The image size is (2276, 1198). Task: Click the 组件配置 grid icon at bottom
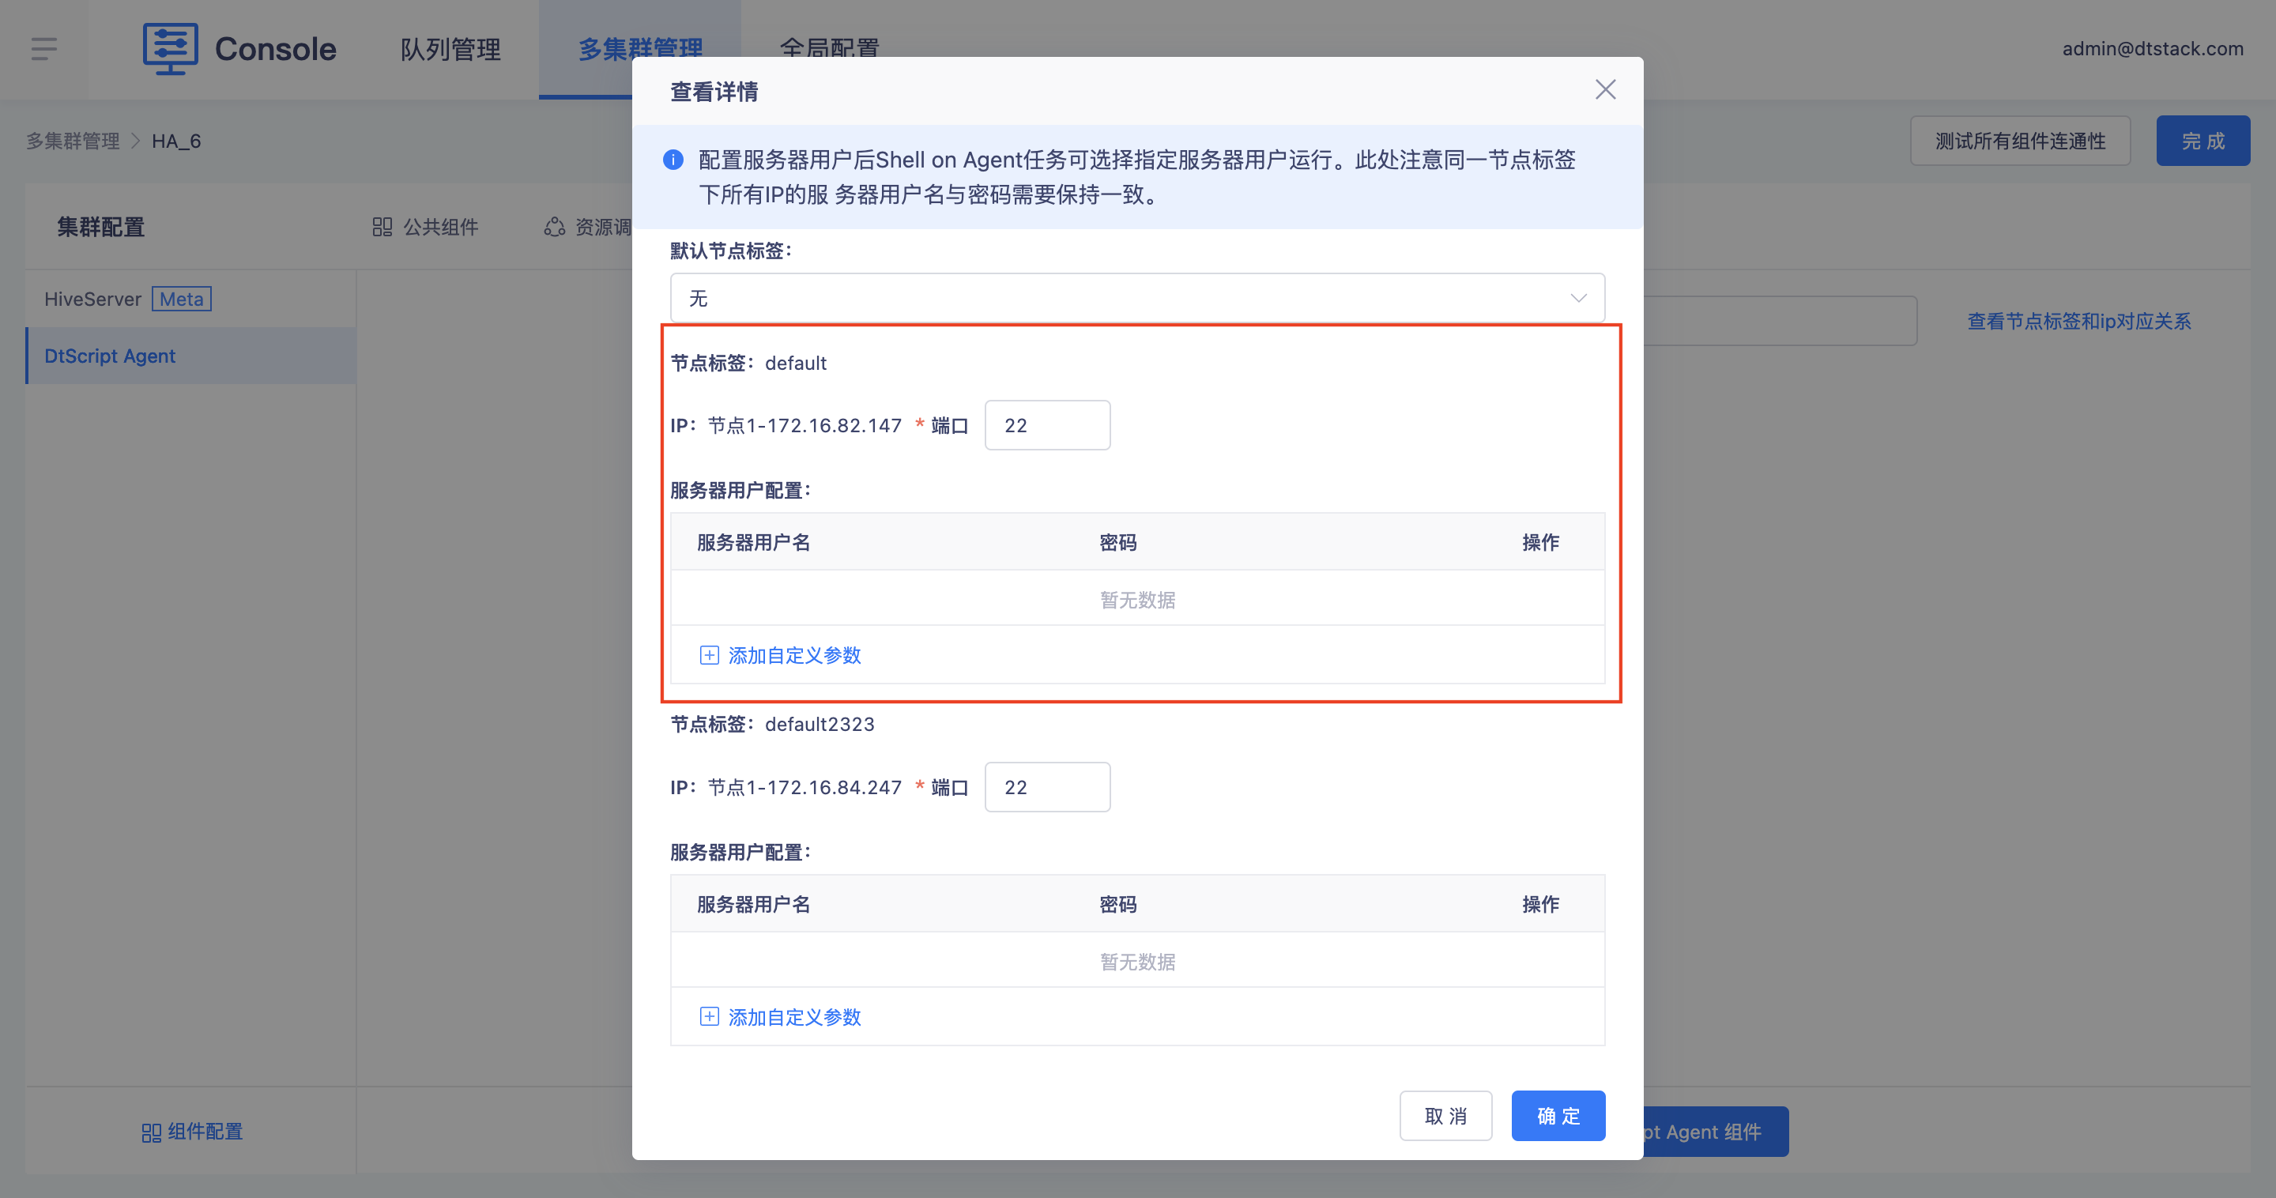pyautogui.click(x=151, y=1132)
